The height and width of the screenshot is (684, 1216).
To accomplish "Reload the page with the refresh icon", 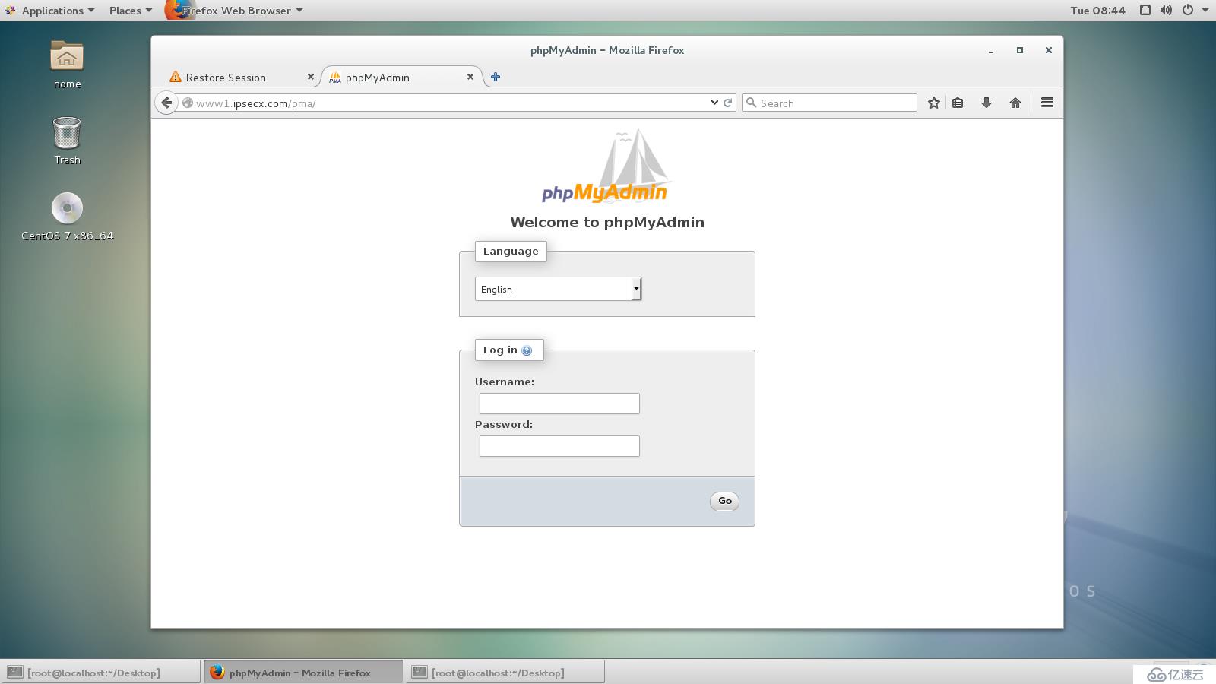I will tap(728, 103).
